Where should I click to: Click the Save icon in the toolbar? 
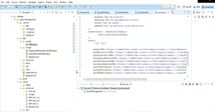[x=8, y=7]
